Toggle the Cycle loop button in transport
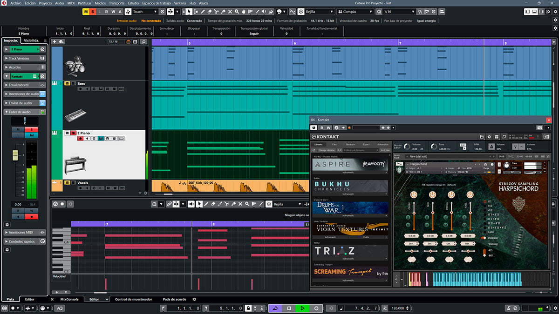This screenshot has width=559, height=314. 275,308
